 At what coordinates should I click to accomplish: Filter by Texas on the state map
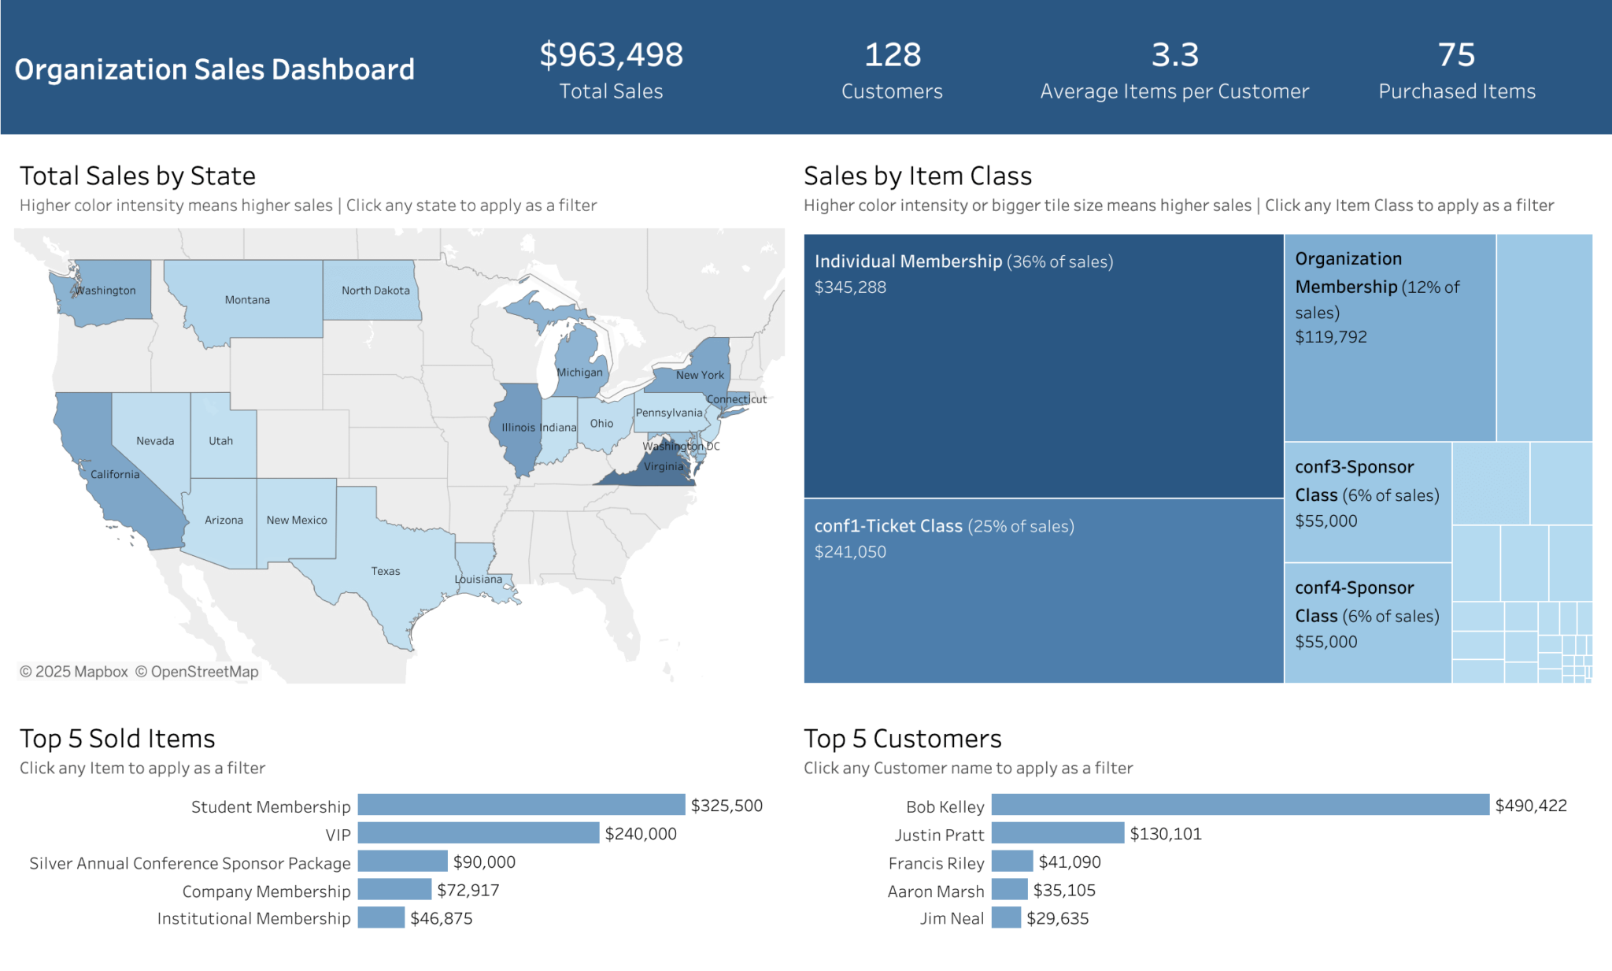pos(386,571)
